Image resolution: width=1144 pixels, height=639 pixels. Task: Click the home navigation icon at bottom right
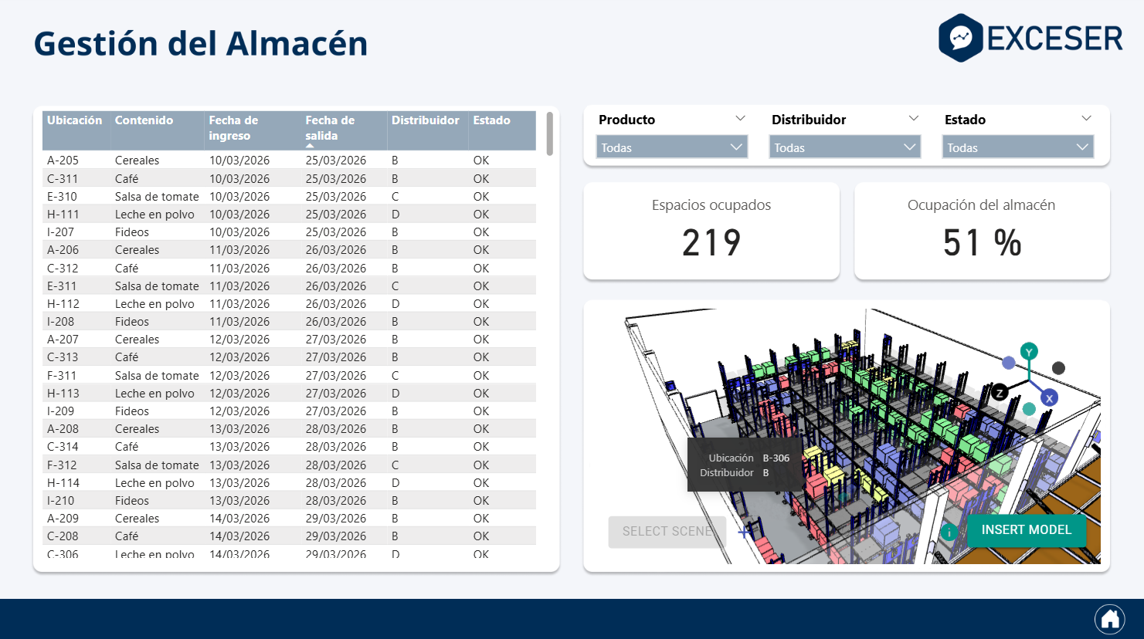click(1110, 618)
